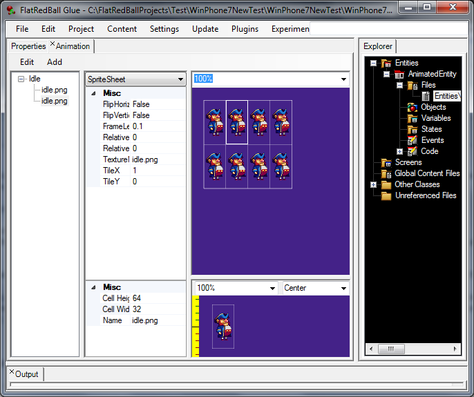Open the SpriteSheet dropdown
Viewport: 474px width, 397px height.
click(x=180, y=79)
